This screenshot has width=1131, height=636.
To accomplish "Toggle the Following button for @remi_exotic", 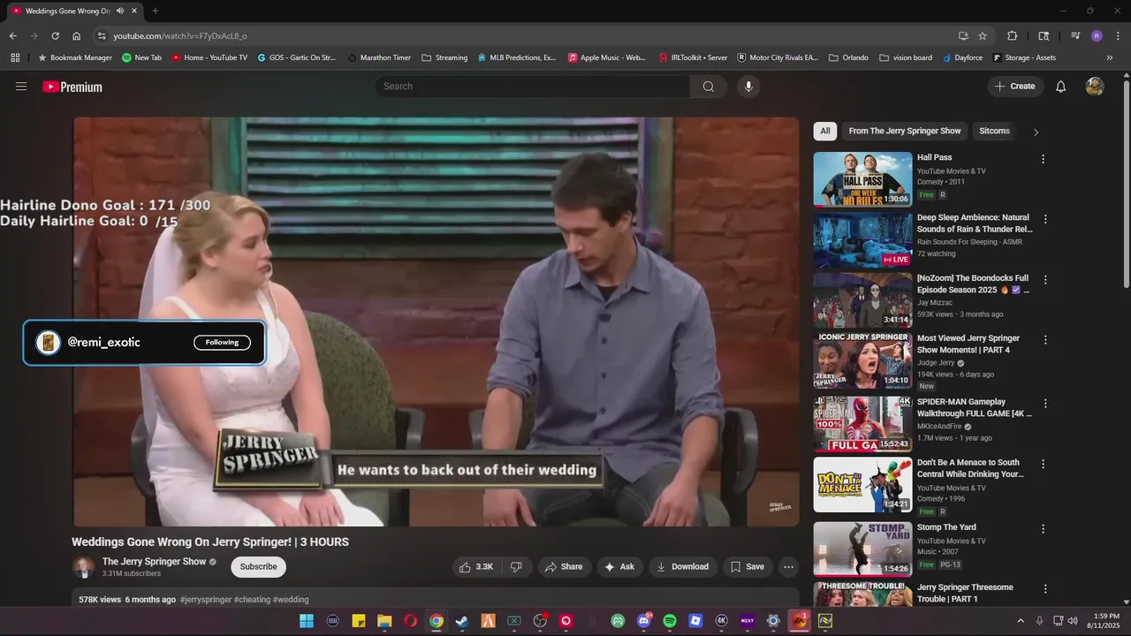I will click(222, 343).
